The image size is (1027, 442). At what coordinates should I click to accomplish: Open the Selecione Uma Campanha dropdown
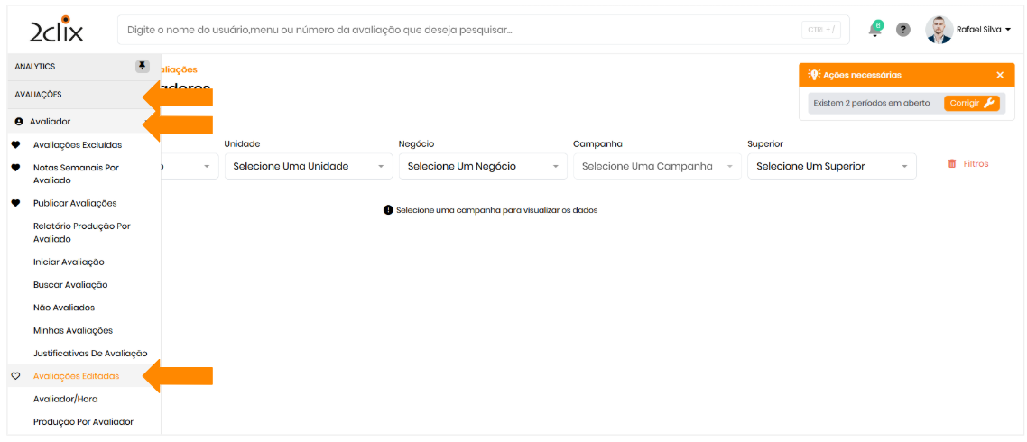[x=656, y=166]
